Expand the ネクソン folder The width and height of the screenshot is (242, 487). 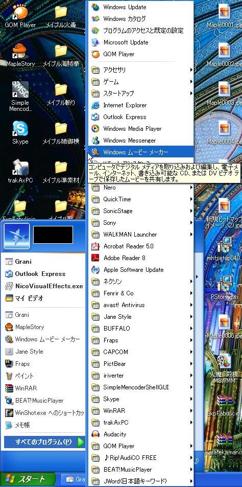click(141, 282)
